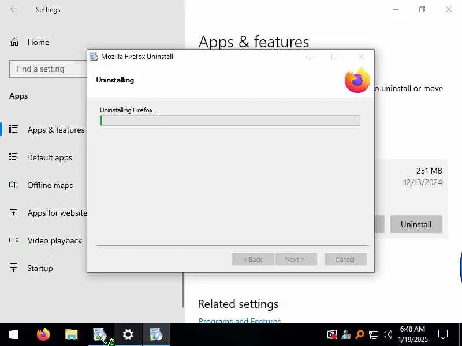Click the Next button in uninstaller
462x346 pixels.
point(296,259)
